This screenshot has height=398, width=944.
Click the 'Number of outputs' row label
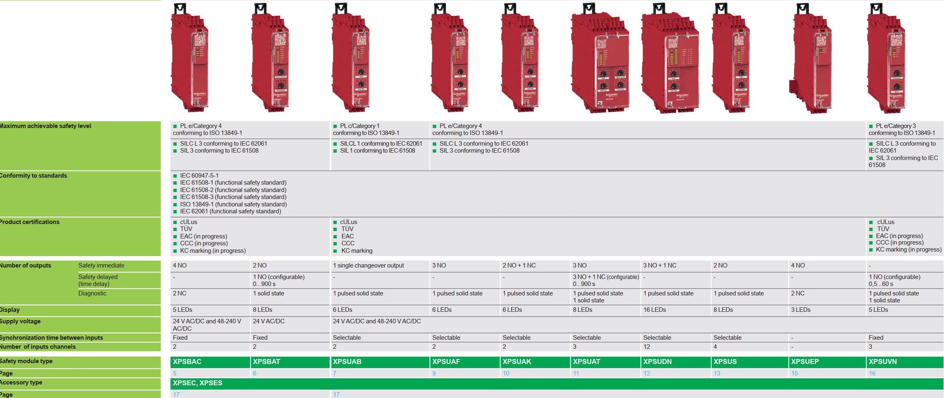(25, 265)
